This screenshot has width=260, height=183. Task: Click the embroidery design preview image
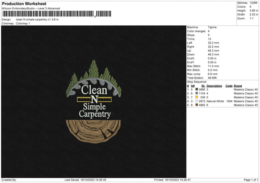[94, 101]
